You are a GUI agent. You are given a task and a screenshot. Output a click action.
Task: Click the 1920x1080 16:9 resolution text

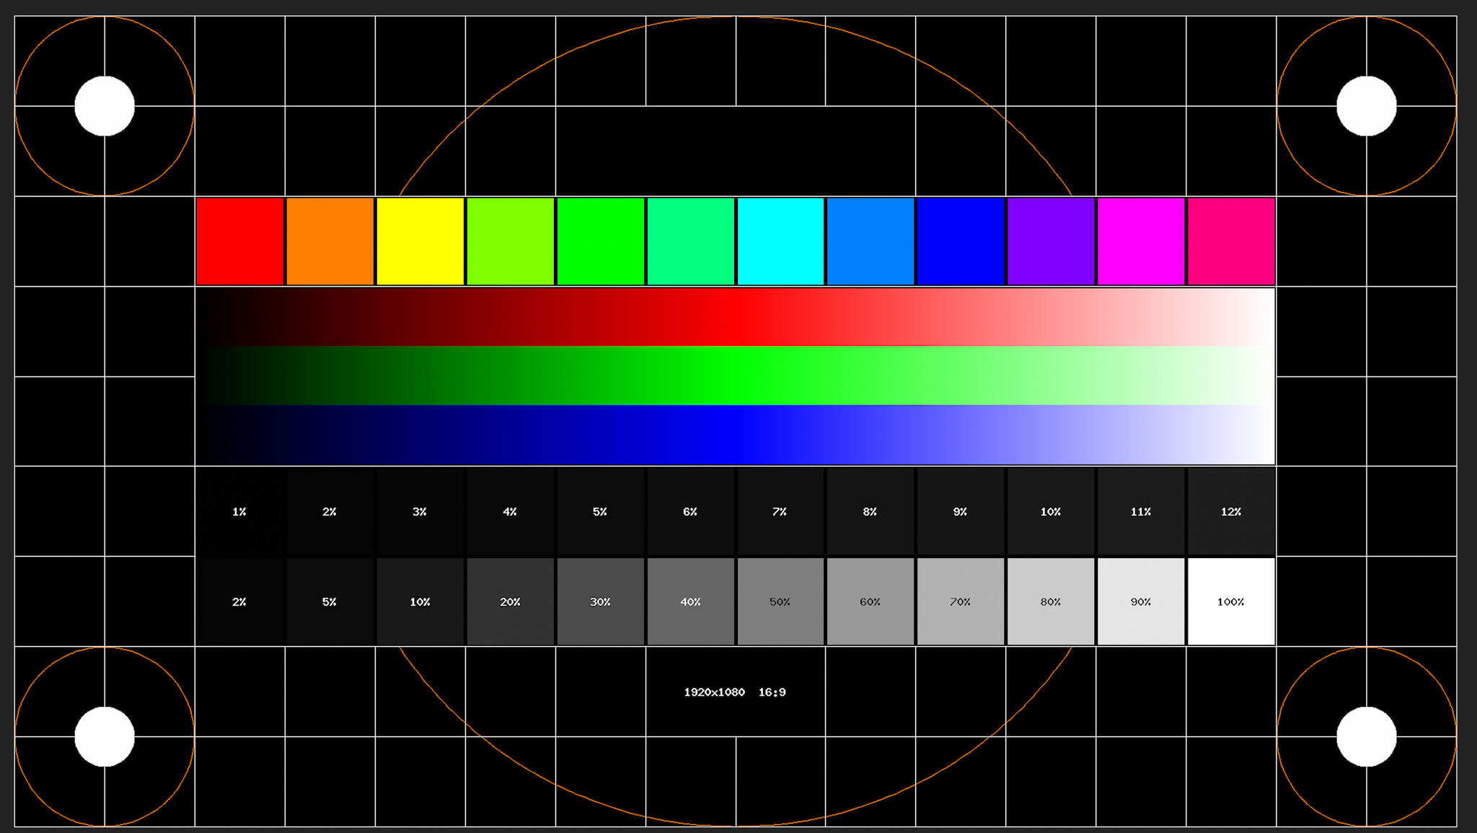coord(735,692)
